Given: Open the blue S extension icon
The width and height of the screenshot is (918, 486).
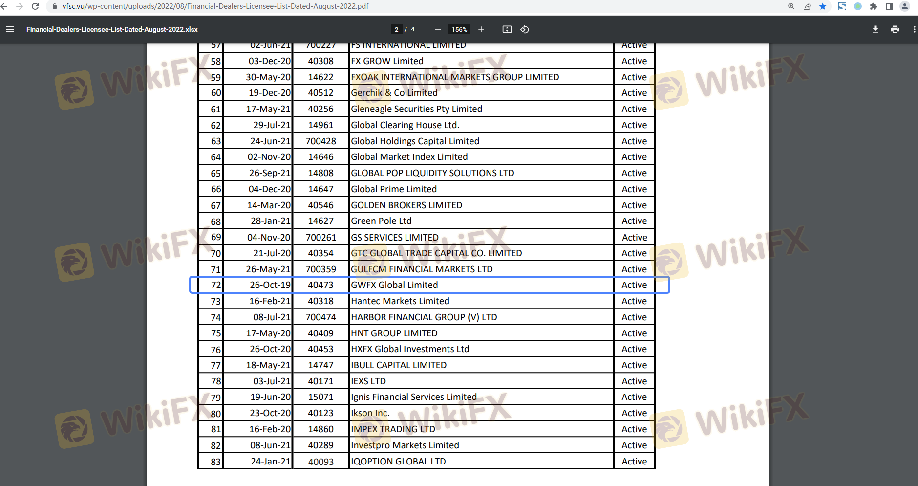Looking at the screenshot, I should click(x=842, y=6).
